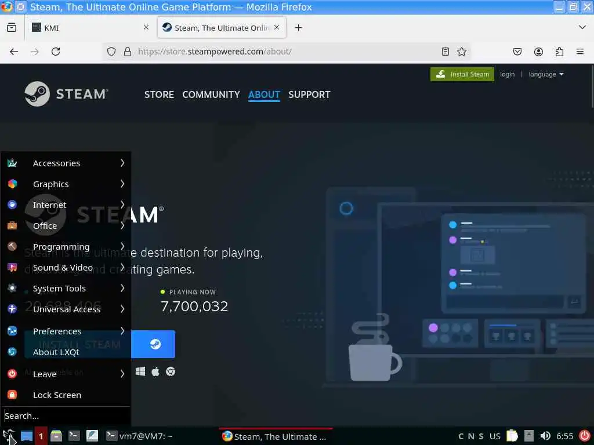Expand the System Tools submenu arrow
Screen dimensions: 594x445
pos(122,289)
